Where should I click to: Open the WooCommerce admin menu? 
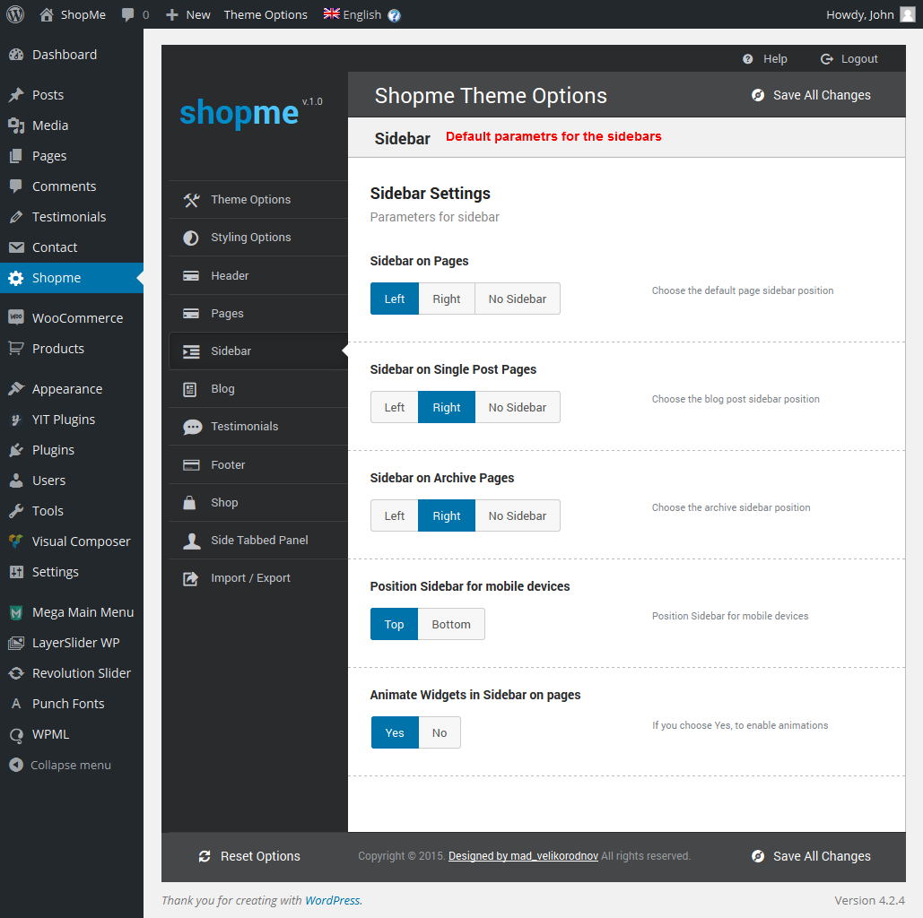(77, 318)
